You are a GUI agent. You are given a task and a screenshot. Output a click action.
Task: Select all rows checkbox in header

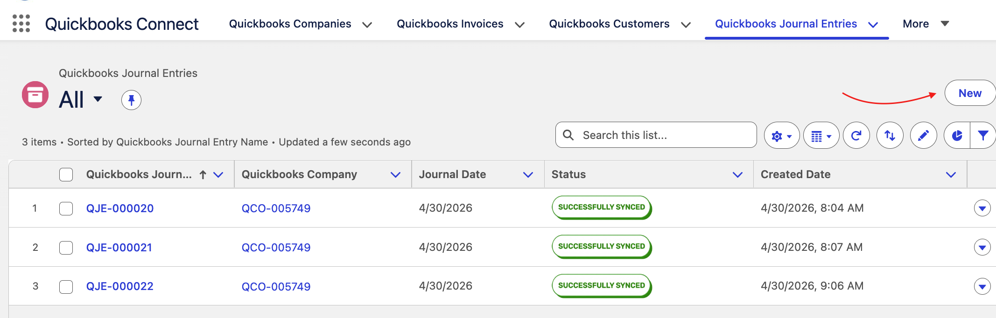(x=66, y=174)
